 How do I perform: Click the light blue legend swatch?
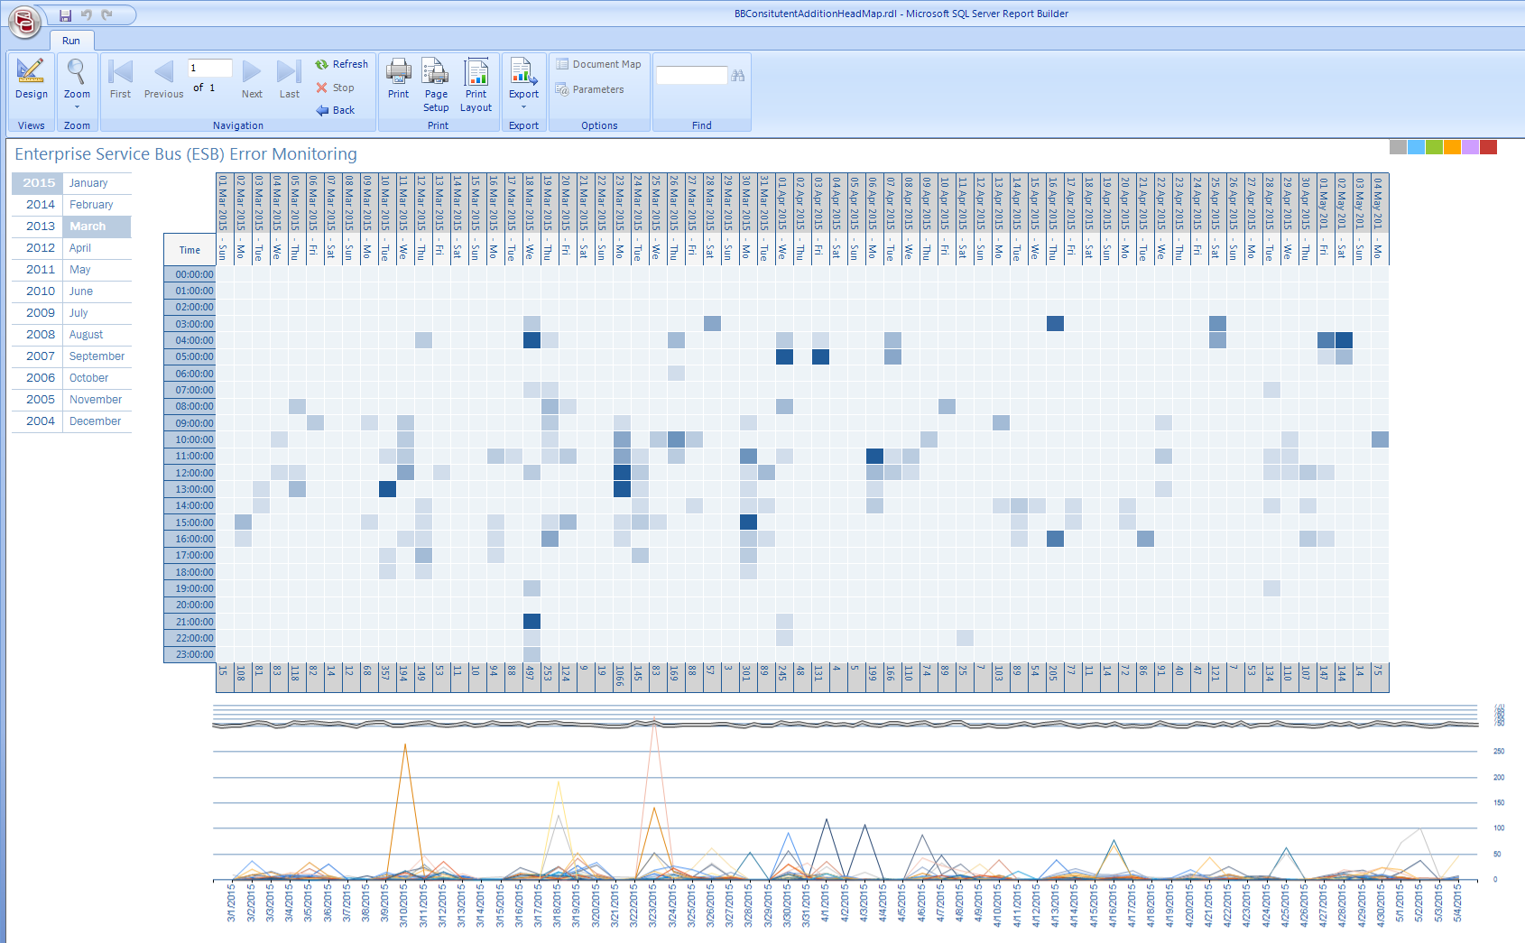1416,147
